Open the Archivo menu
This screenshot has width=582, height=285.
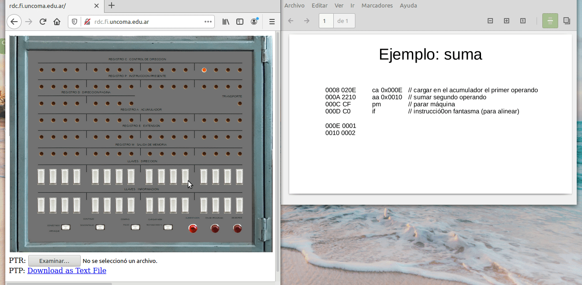(294, 6)
